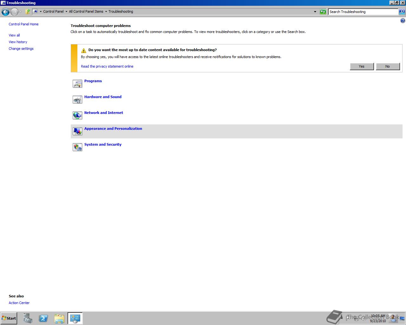Open Change settings link
The height and width of the screenshot is (325, 406).
[x=21, y=49]
